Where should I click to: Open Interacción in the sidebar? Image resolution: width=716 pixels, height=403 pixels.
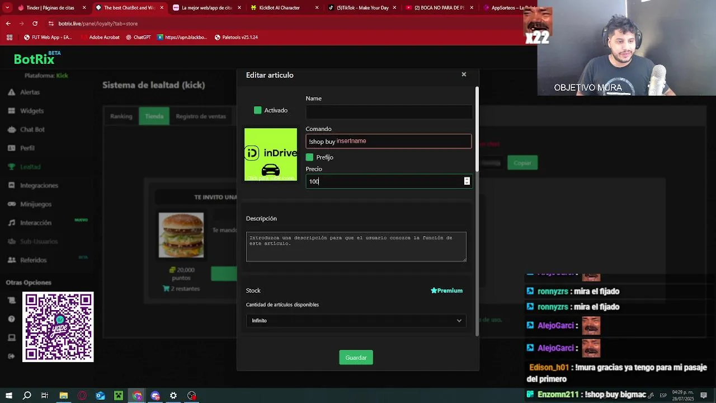[x=36, y=223]
